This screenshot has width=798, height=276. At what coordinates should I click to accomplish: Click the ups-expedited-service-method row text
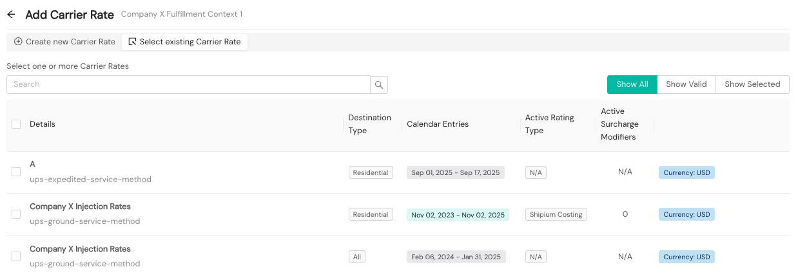tap(90, 179)
